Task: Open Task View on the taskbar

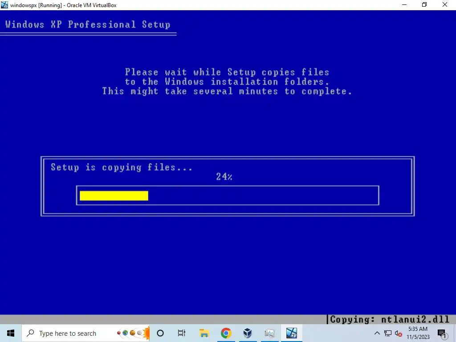Action: [182, 333]
